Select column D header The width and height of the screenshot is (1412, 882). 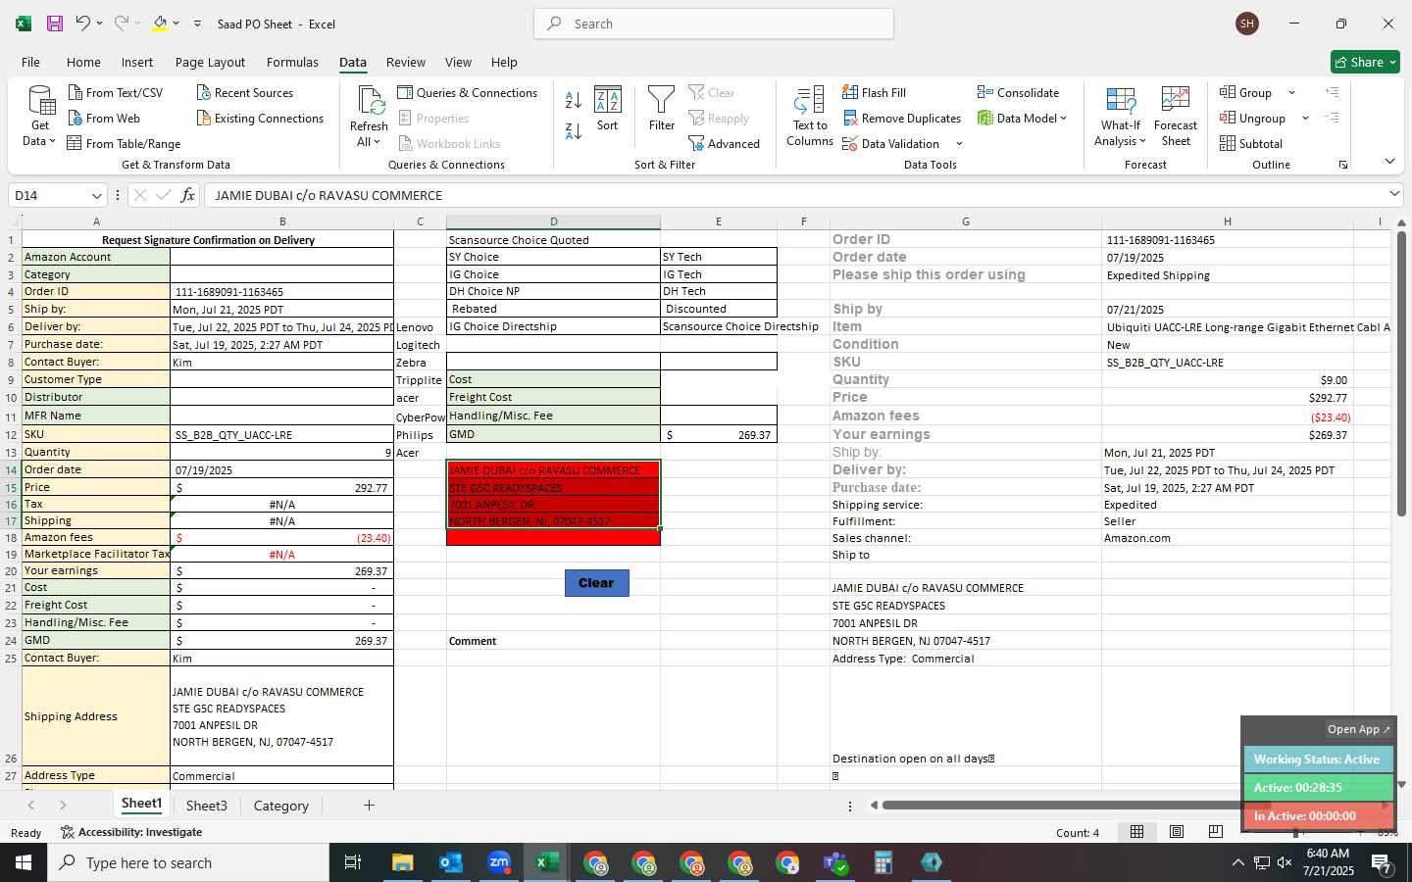tap(553, 221)
